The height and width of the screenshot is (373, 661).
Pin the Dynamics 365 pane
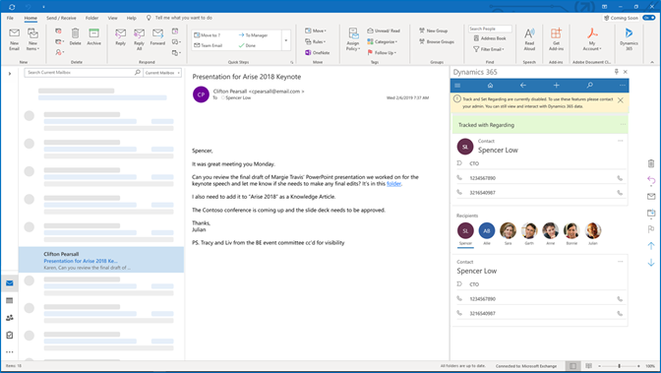coord(617,72)
